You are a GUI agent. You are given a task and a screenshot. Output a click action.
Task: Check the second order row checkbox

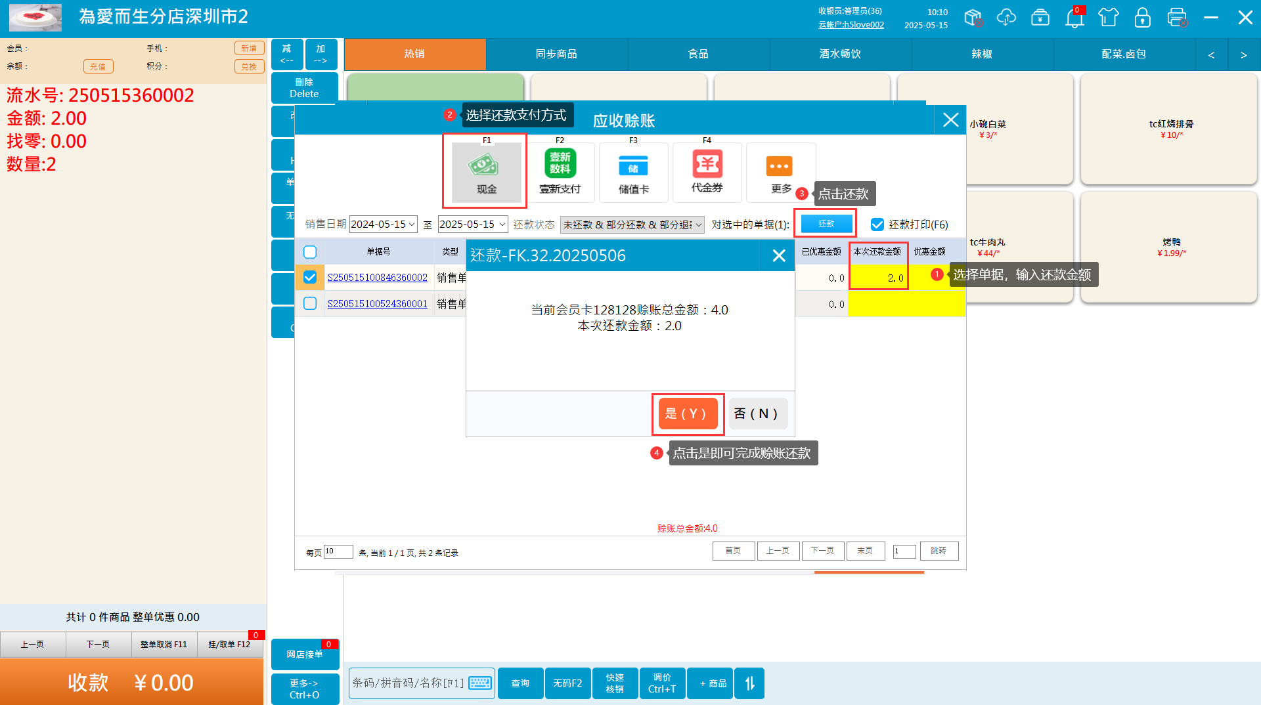pos(310,304)
